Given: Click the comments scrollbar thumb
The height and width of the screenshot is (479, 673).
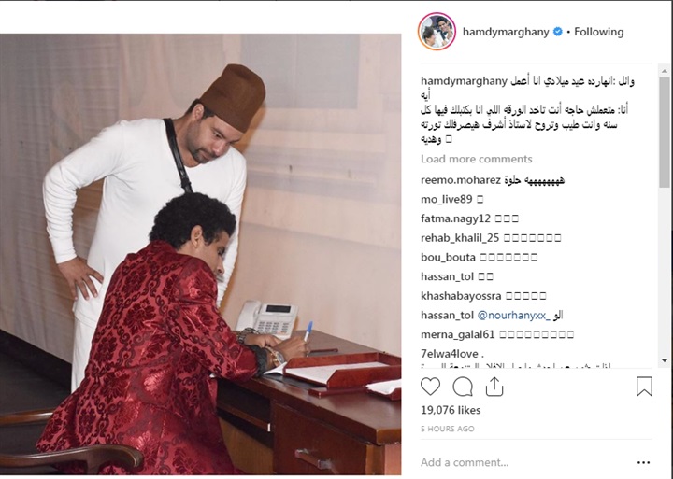Looking at the screenshot, I should pyautogui.click(x=665, y=132).
